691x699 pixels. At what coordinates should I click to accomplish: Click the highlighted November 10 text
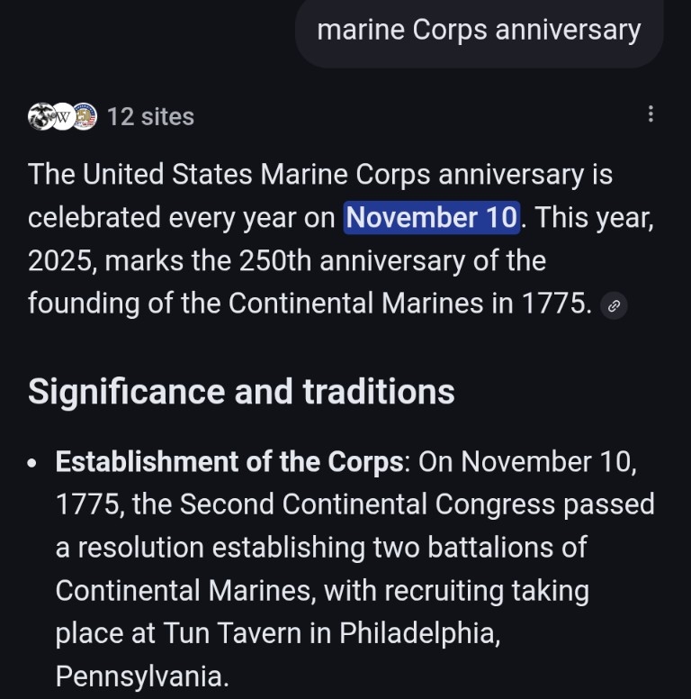432,218
